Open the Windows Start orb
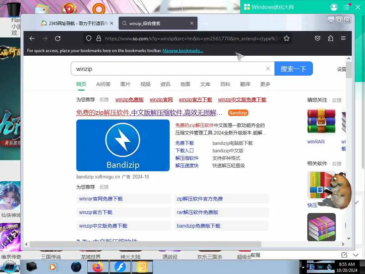 pyautogui.click(x=9, y=267)
